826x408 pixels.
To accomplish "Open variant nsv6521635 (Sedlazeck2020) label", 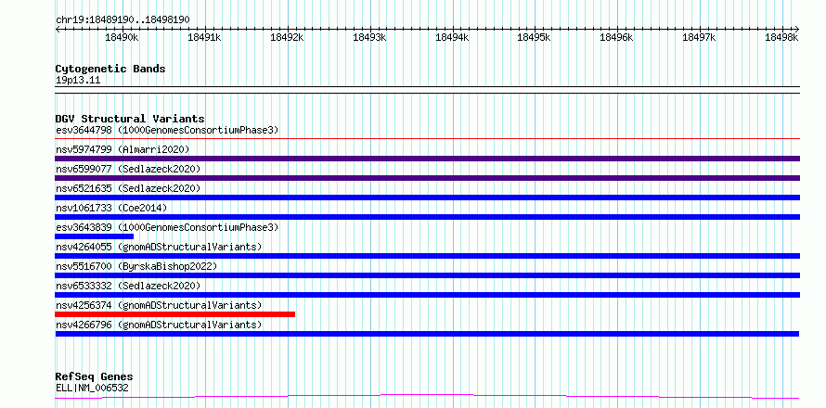I will click(128, 188).
